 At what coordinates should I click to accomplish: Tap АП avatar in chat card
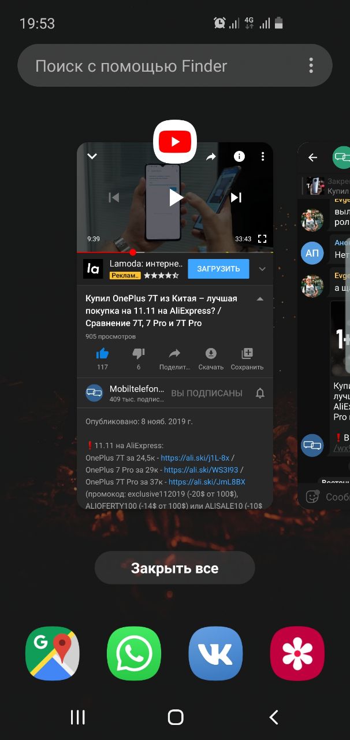(312, 253)
